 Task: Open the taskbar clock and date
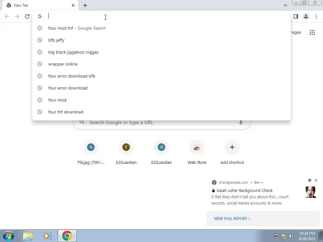[307, 236]
